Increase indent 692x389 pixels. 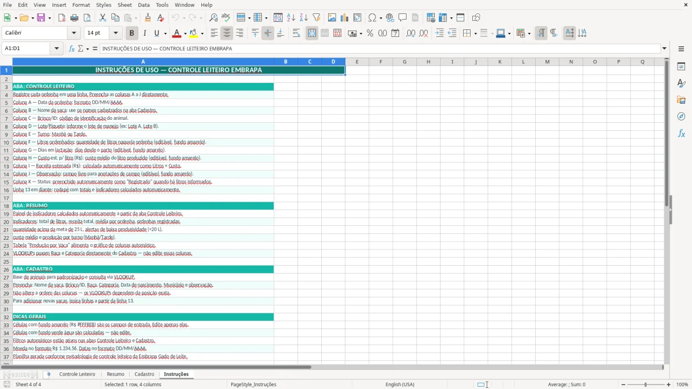click(439, 33)
